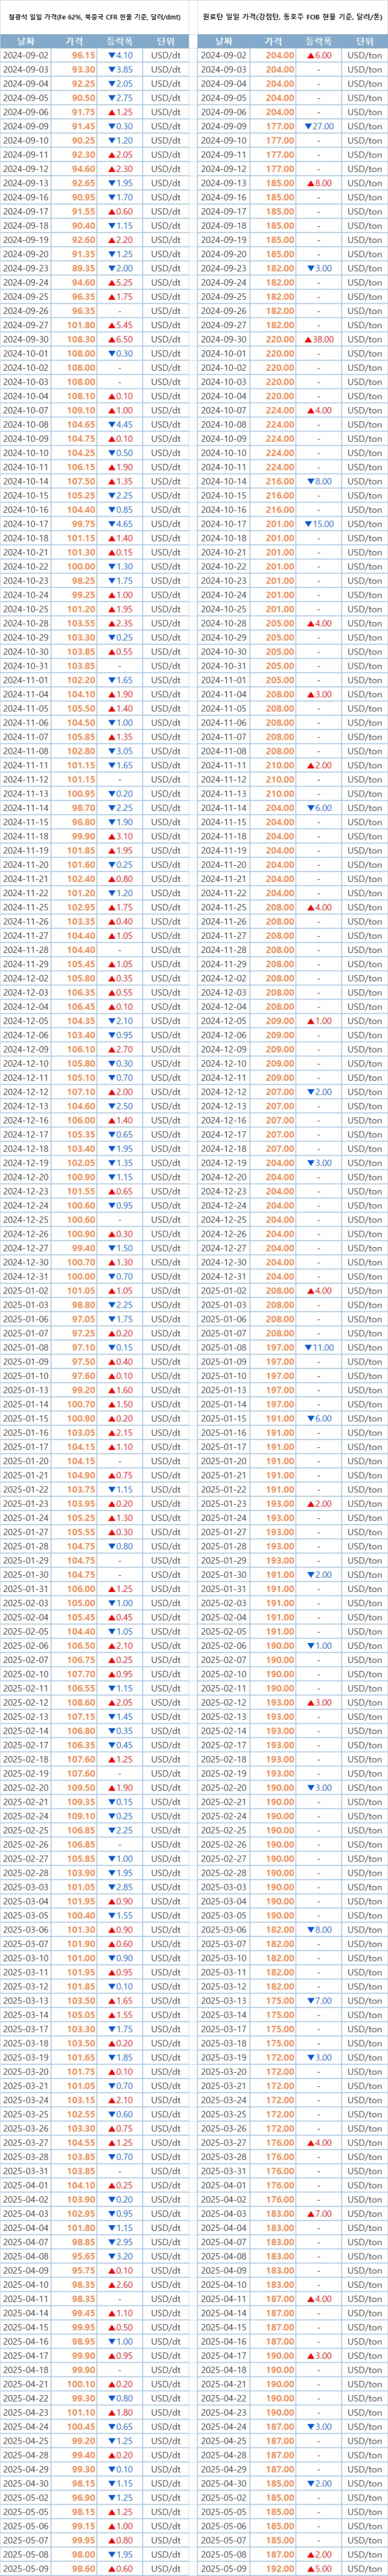Select the 원료탄 일일 가격 table title

[x=291, y=17]
